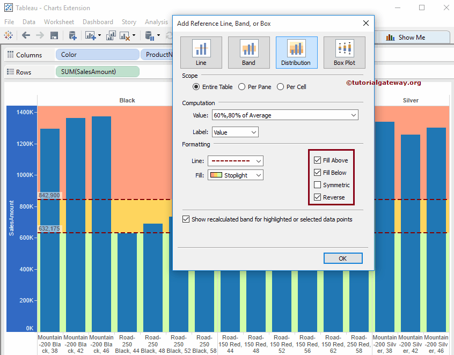Screen dimensions: 454x355
Task: Select the Line reference type icon
Action: [201, 52]
